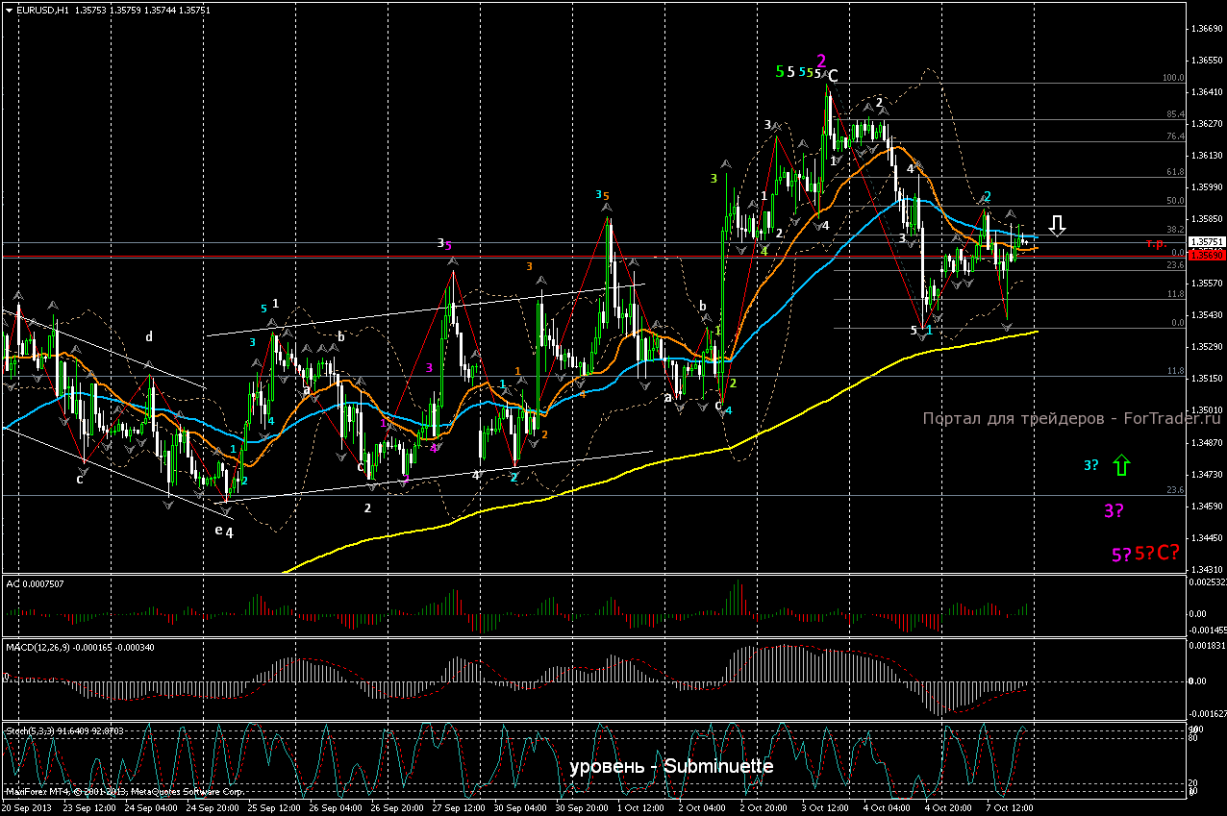Select the magenta 3? forecast label

pyautogui.click(x=1114, y=511)
